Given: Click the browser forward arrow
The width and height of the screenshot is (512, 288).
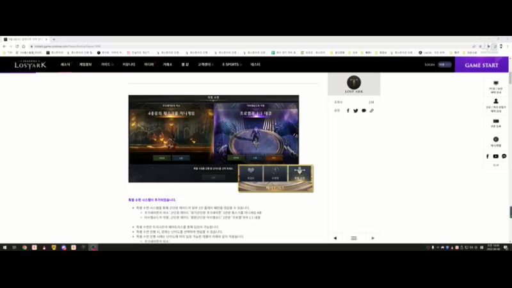Looking at the screenshot, I should pos(11,46).
